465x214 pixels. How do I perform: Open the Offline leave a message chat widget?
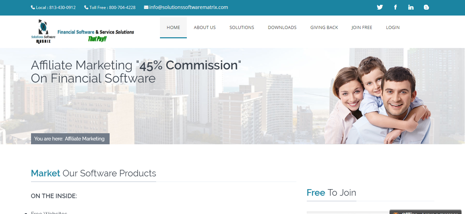[425, 212]
